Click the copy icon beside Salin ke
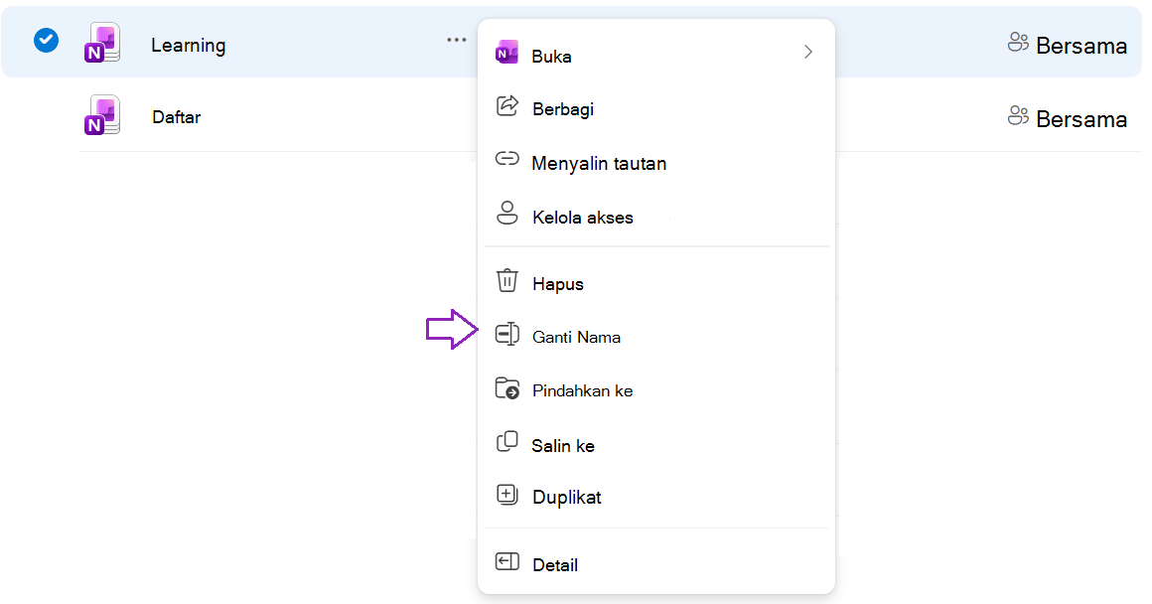 point(506,442)
